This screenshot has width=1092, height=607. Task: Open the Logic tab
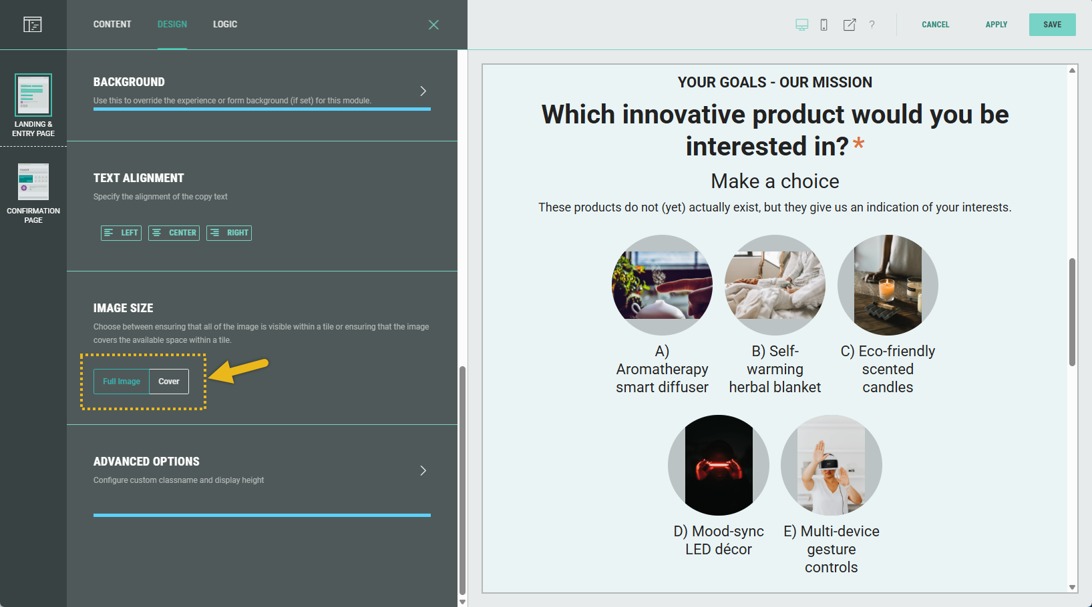(225, 25)
